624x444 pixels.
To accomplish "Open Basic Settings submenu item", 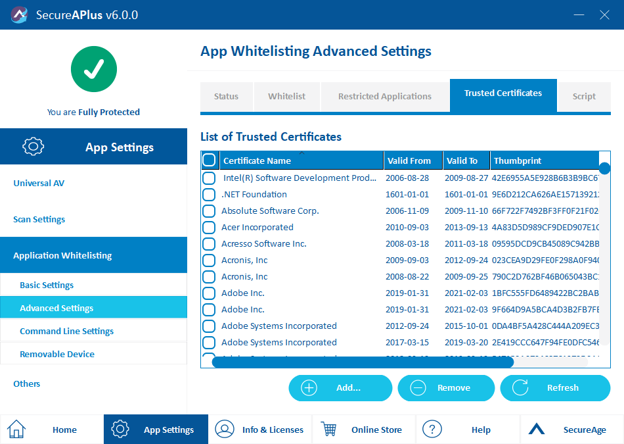I will click(93, 285).
